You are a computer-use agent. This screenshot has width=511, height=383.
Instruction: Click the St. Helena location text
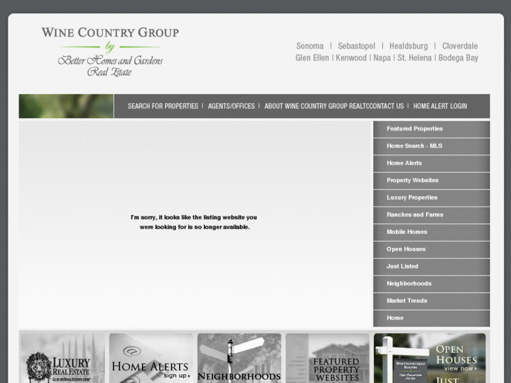[x=415, y=58]
